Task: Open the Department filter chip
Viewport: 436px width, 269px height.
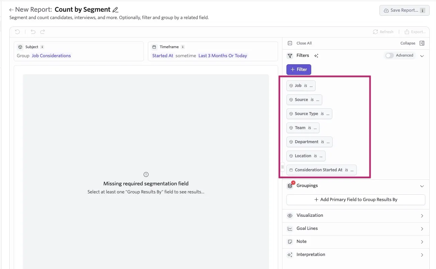Action: [x=310, y=142]
